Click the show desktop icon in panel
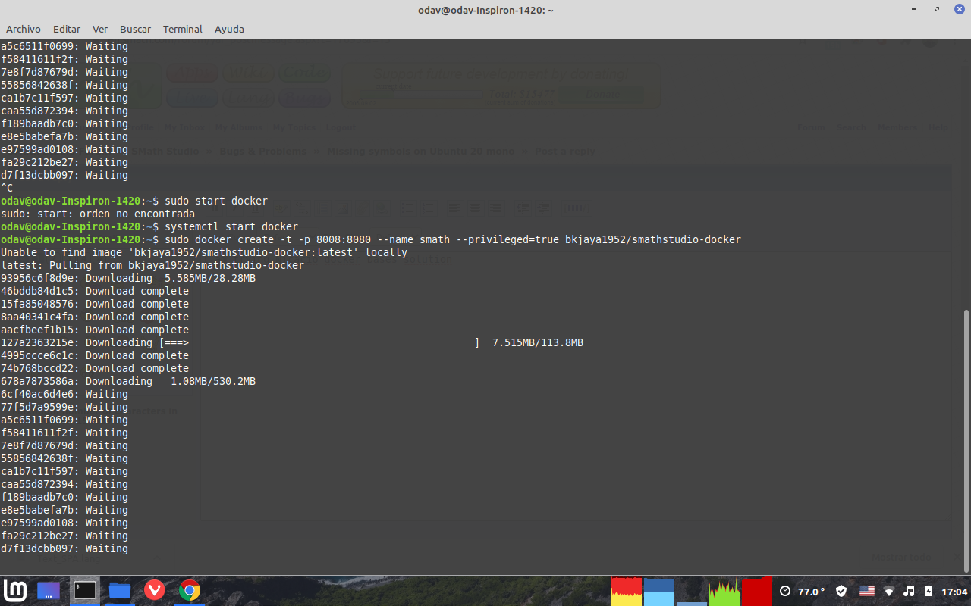 pyautogui.click(x=49, y=591)
